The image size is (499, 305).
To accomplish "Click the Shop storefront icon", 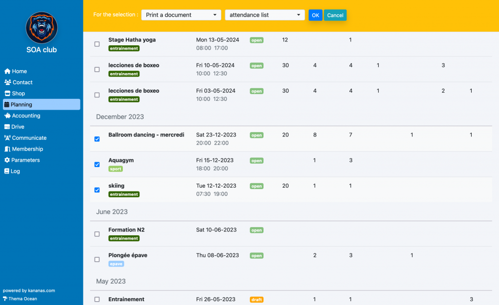I will click(7, 94).
